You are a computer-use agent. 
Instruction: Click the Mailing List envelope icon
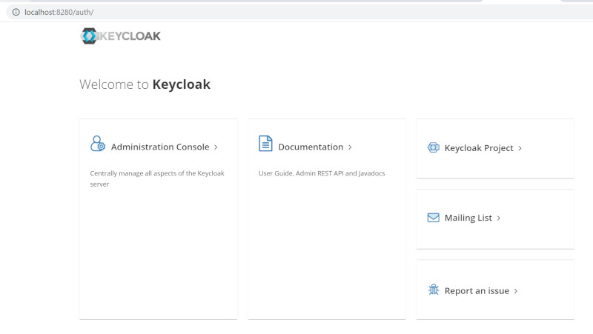[434, 218]
